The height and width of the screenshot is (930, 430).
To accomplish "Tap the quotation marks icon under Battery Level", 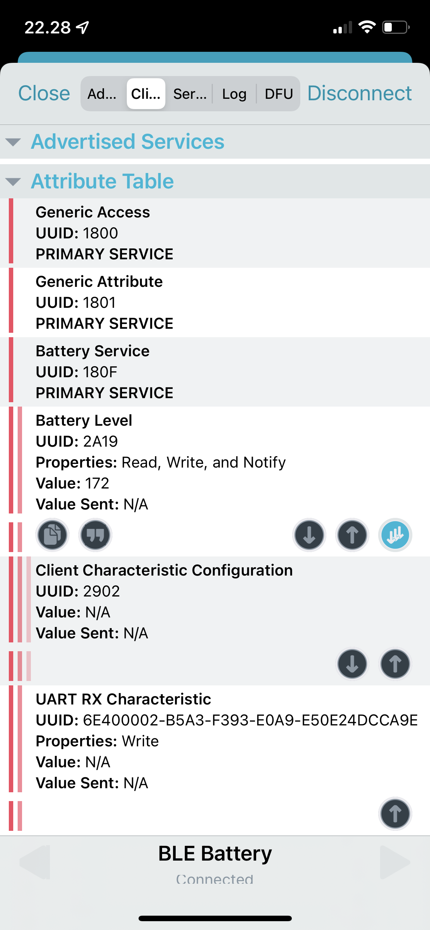I will [x=95, y=535].
